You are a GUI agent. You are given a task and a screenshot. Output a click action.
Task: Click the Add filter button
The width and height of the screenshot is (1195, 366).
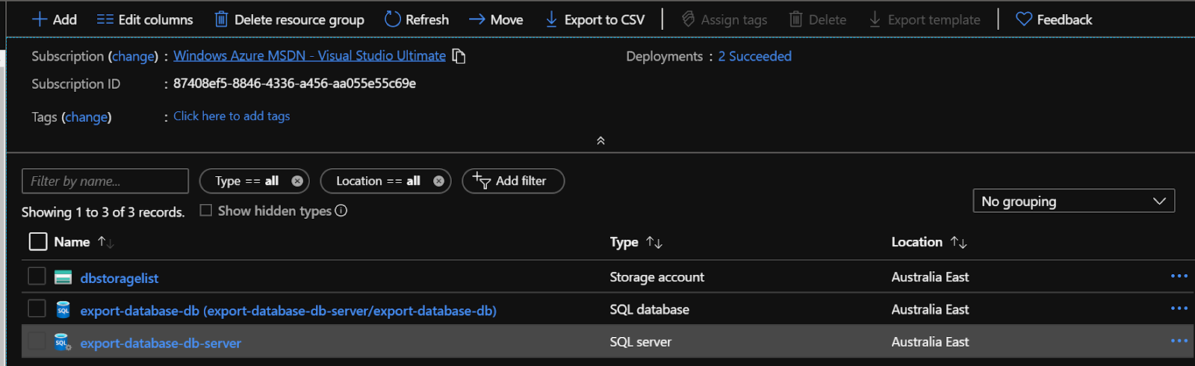[513, 181]
